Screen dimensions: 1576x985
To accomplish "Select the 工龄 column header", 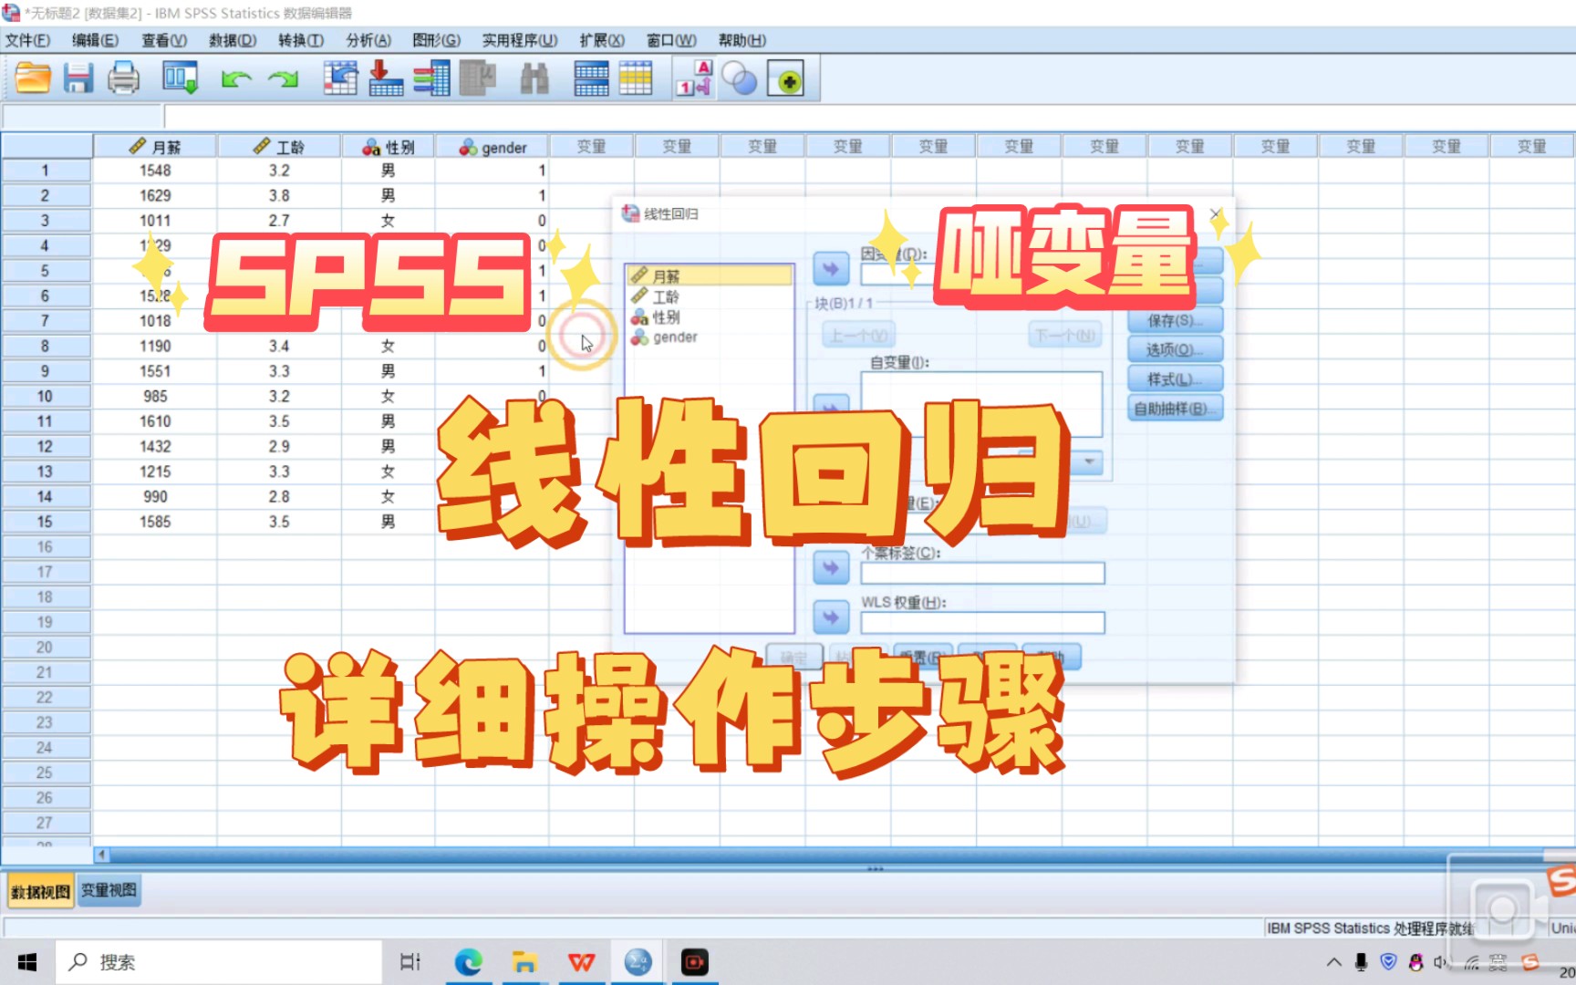I will 279,146.
